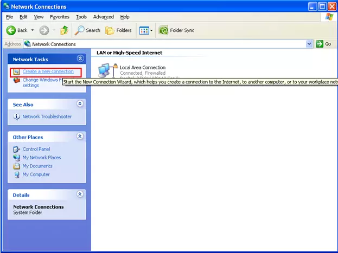Select the Local Area Connection label
The width and height of the screenshot is (338, 253).
coord(143,68)
